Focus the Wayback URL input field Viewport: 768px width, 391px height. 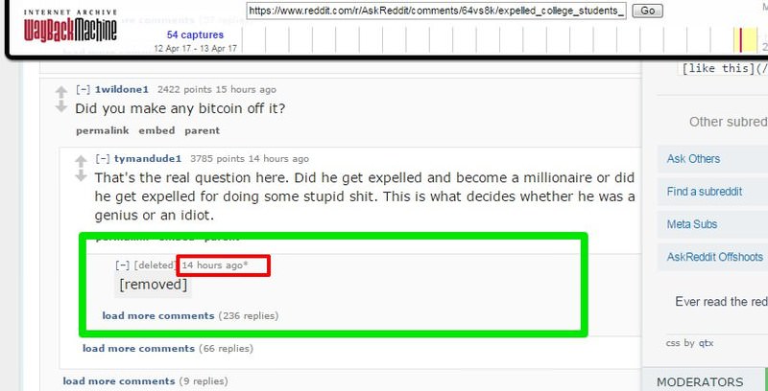pyautogui.click(x=437, y=11)
